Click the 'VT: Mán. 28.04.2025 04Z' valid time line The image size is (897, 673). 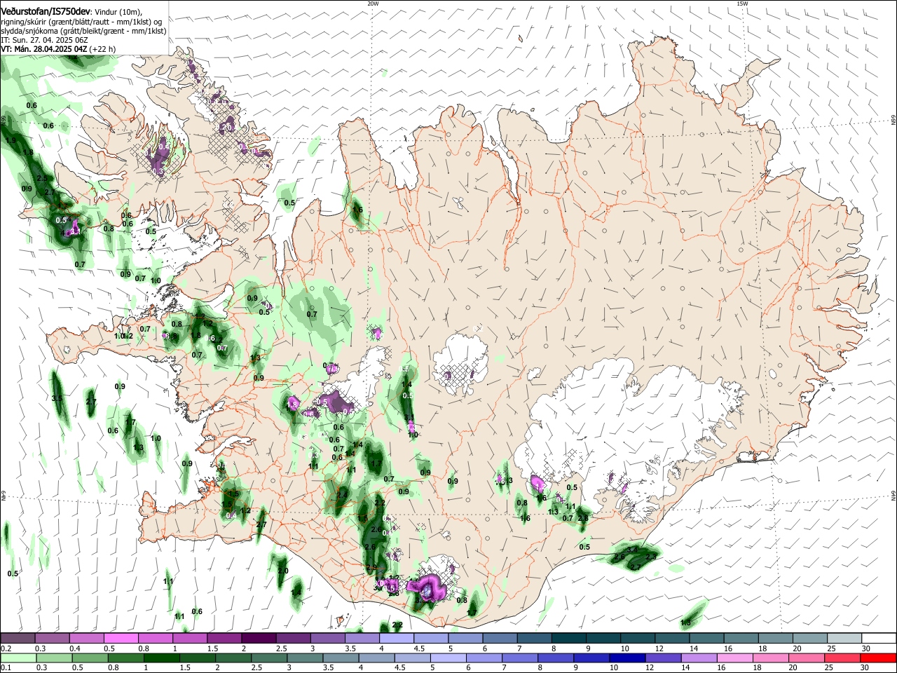click(43, 49)
